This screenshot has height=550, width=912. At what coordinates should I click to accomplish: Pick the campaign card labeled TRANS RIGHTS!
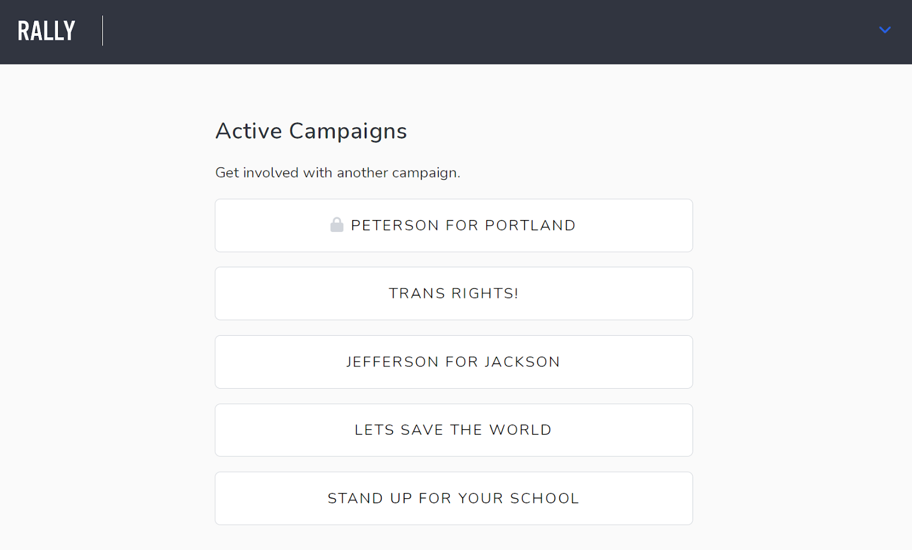[x=454, y=294]
